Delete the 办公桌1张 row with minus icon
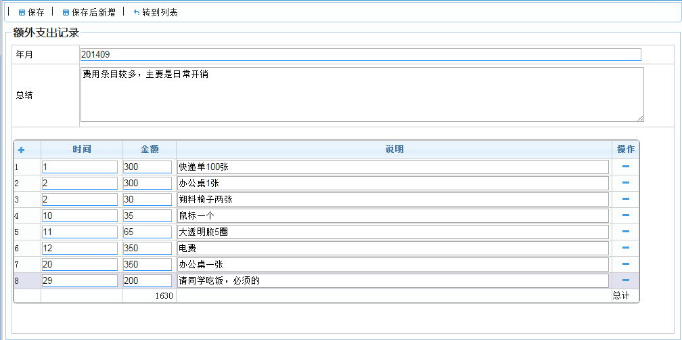The width and height of the screenshot is (682, 340). pos(625,183)
